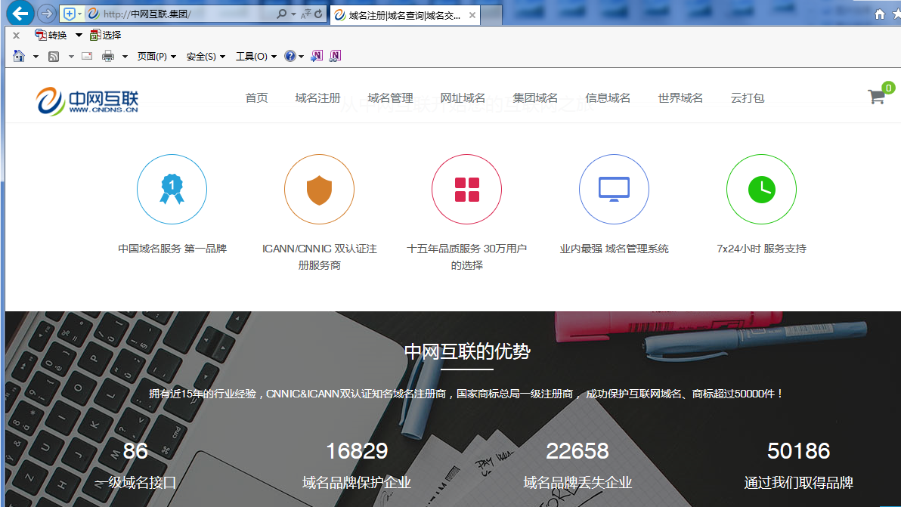Click the RSS feeds icon

click(x=54, y=56)
